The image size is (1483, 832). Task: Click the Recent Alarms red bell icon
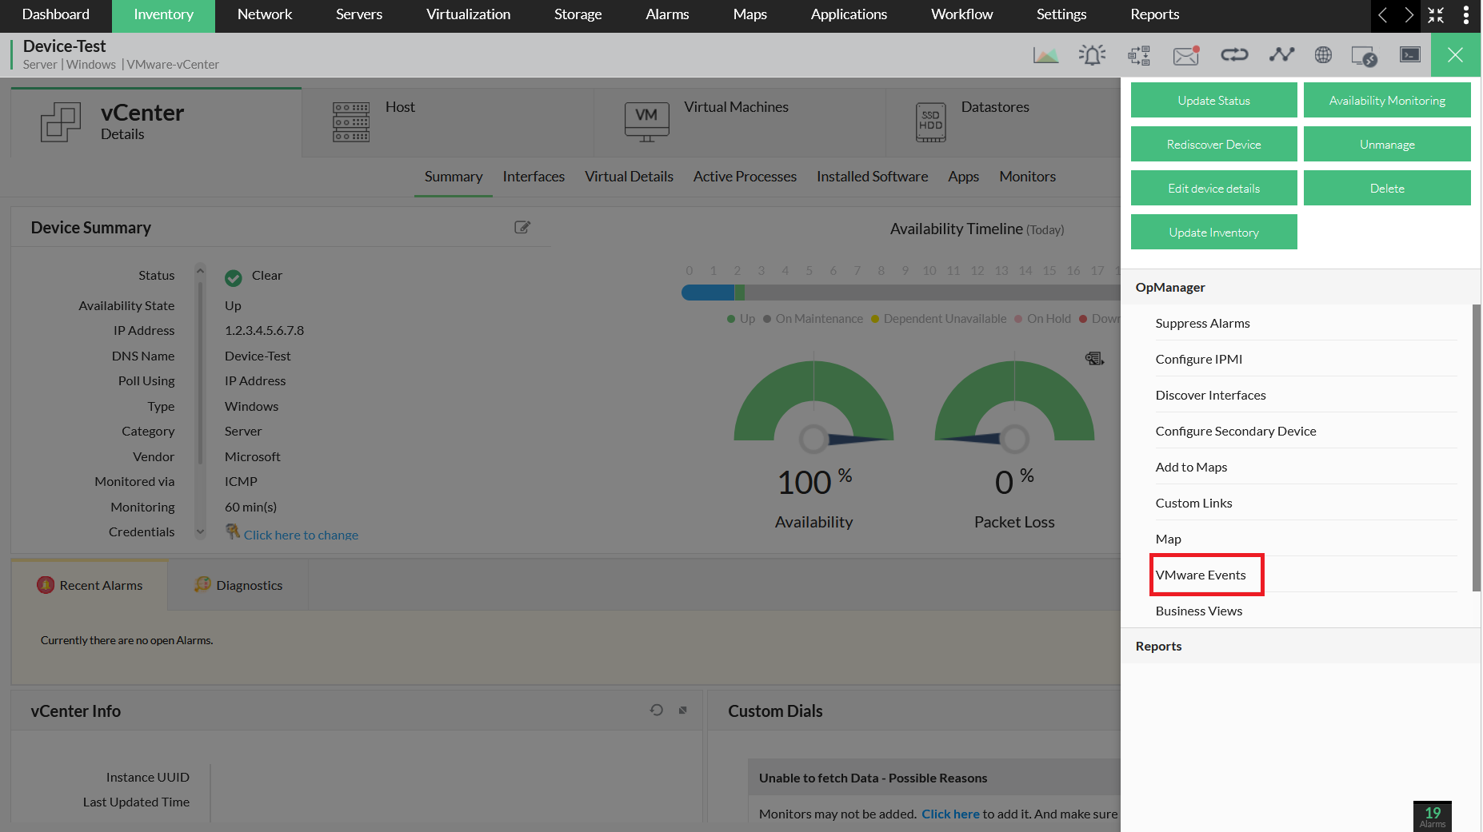[x=46, y=585]
